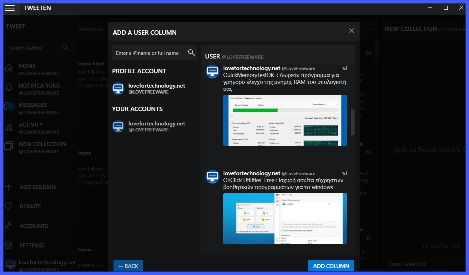
Task: Click avatar of OnClick Utilities tweet
Action: (212, 177)
